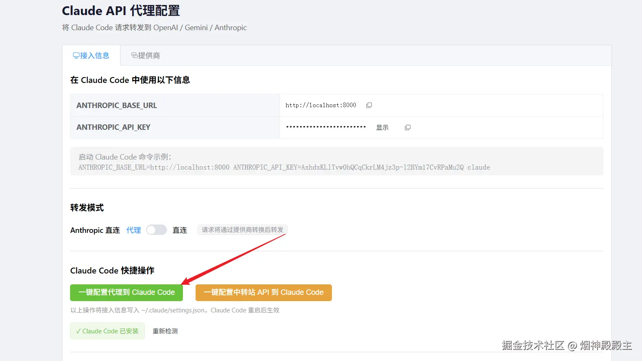
Task: Copy the ANTHROPIC_BASE_URL value icon
Action: click(369, 105)
